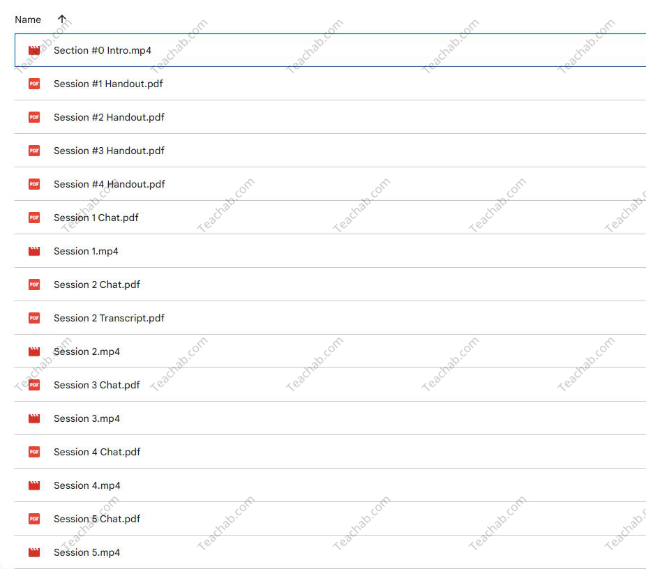Select the file Section #0 Intro.mp4
This screenshot has height=569, width=646.
[331, 50]
